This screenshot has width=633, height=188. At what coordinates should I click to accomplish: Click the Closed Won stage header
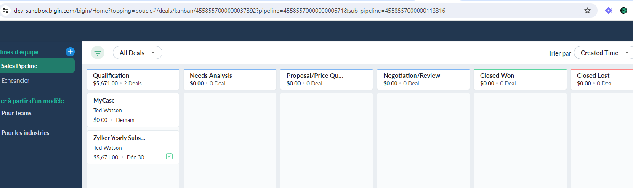pos(520,79)
